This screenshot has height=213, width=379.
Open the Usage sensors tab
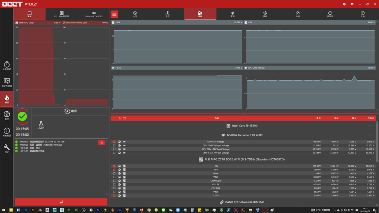click(x=330, y=14)
